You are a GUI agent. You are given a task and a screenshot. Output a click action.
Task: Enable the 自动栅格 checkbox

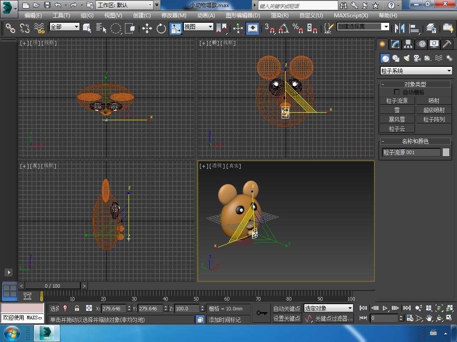pos(397,92)
